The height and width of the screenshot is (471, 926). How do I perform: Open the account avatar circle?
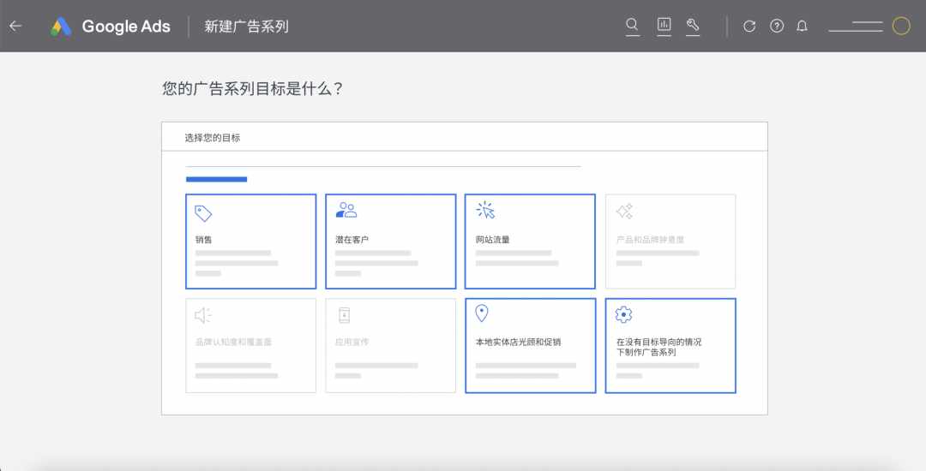tap(901, 26)
